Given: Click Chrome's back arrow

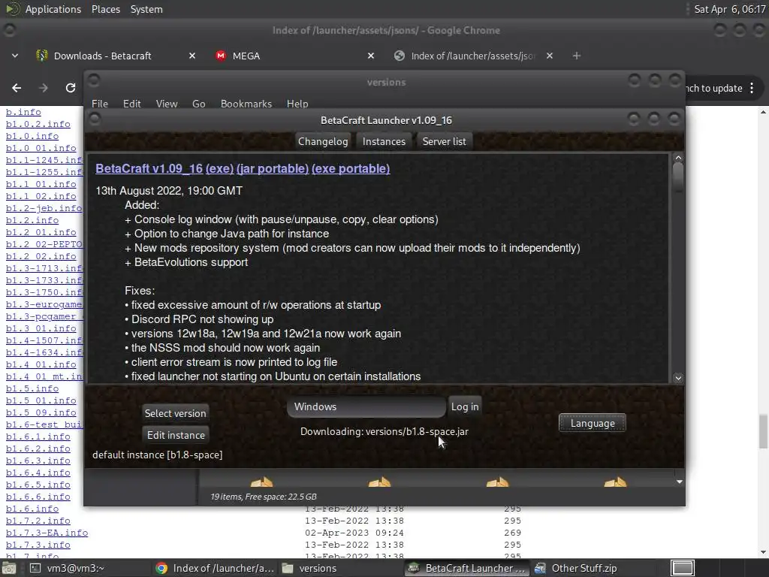Looking at the screenshot, I should (x=17, y=88).
